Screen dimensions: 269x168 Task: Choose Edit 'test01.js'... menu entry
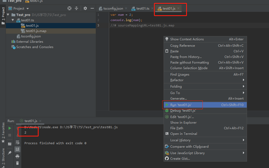pyautogui.click(x=205, y=117)
